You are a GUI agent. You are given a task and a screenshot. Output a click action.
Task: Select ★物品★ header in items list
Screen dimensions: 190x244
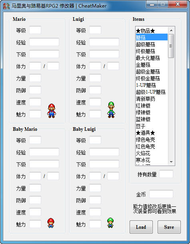[152, 31]
